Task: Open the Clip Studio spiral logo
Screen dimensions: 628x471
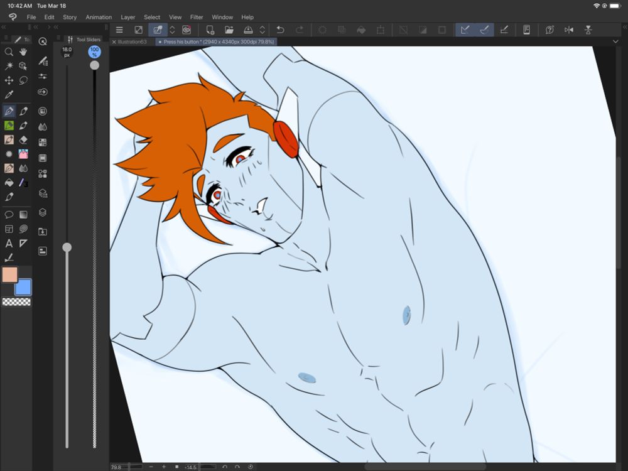Action: point(13,17)
